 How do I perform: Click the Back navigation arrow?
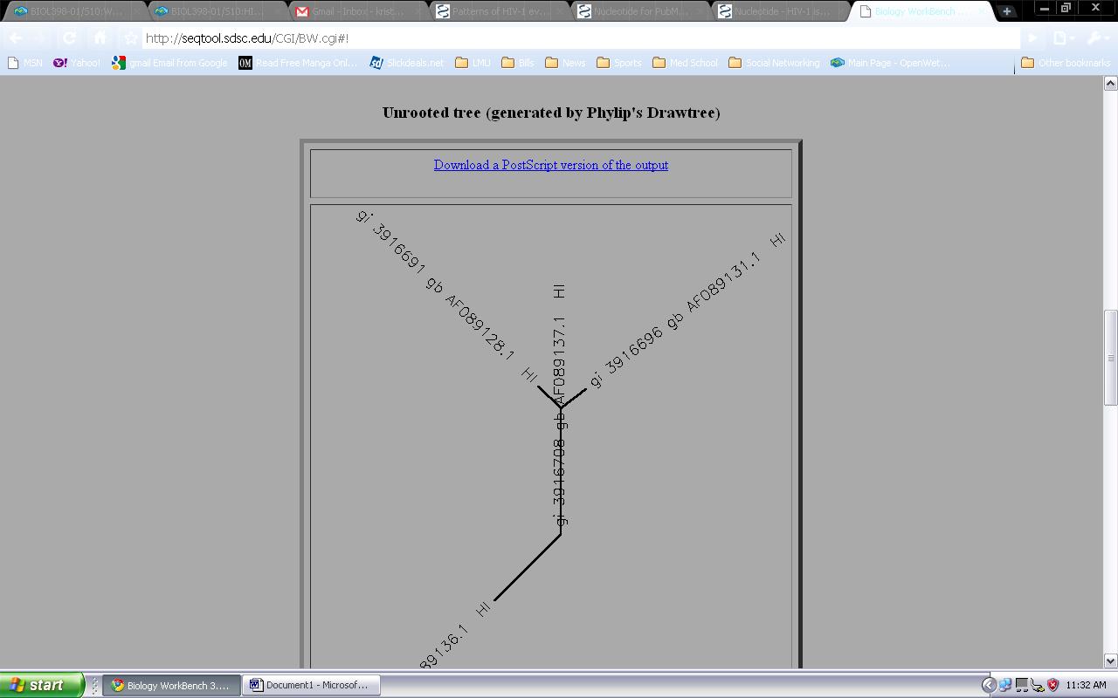(16, 38)
